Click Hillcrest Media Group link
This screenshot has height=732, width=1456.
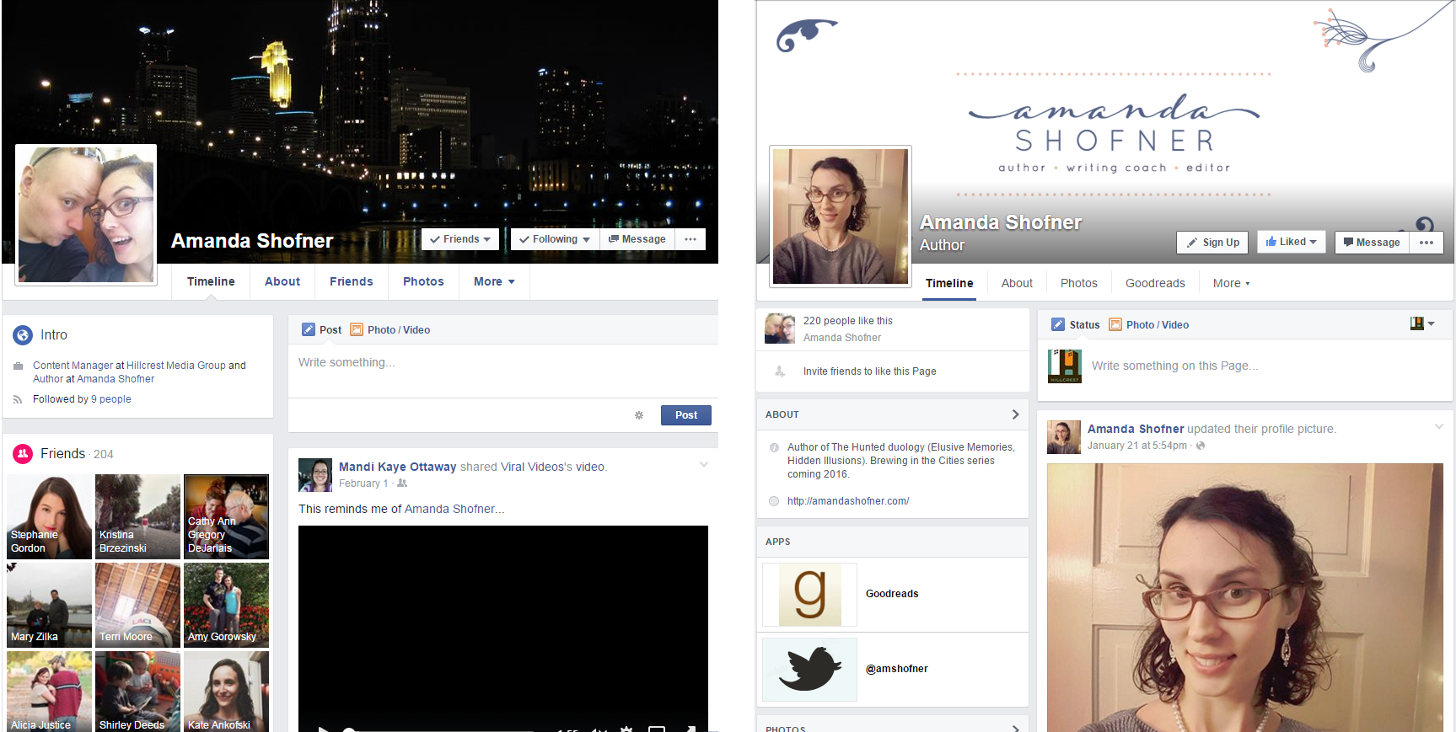pos(176,366)
